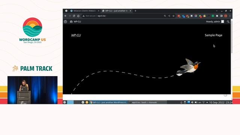
Task: Click the green square extension icon
Action: [213, 16]
